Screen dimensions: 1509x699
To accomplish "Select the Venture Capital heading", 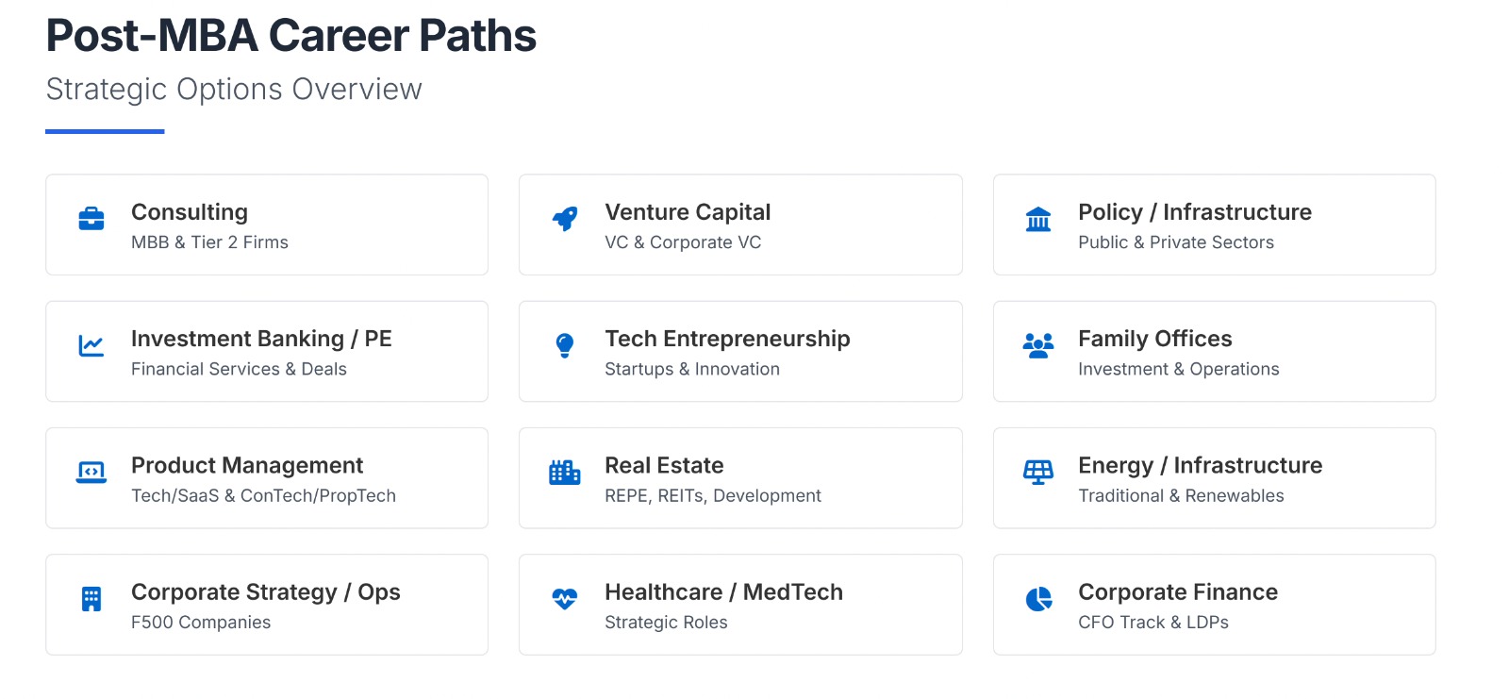I will tap(688, 212).
